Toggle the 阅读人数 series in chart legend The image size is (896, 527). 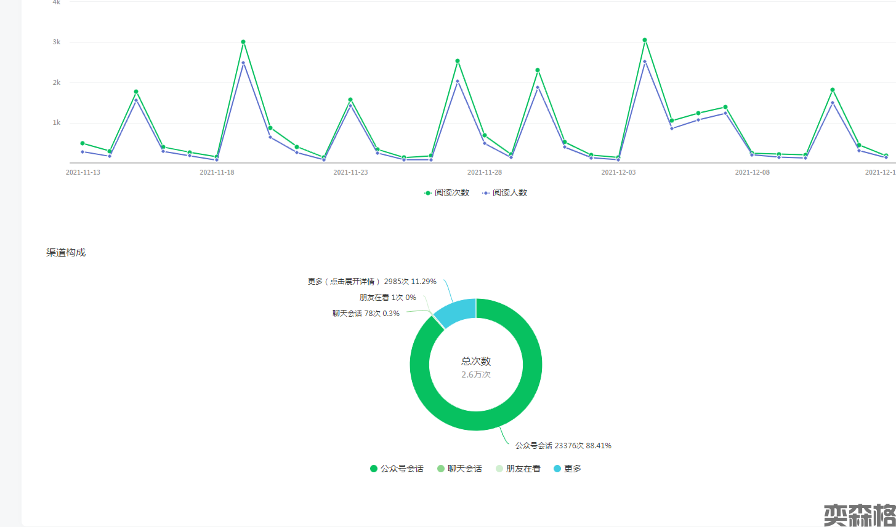point(505,192)
